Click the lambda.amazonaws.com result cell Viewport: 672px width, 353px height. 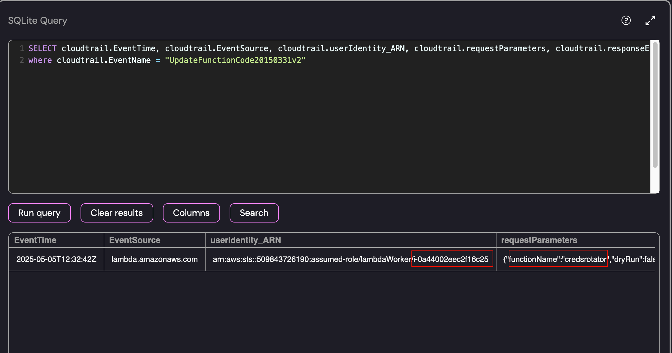tap(154, 259)
